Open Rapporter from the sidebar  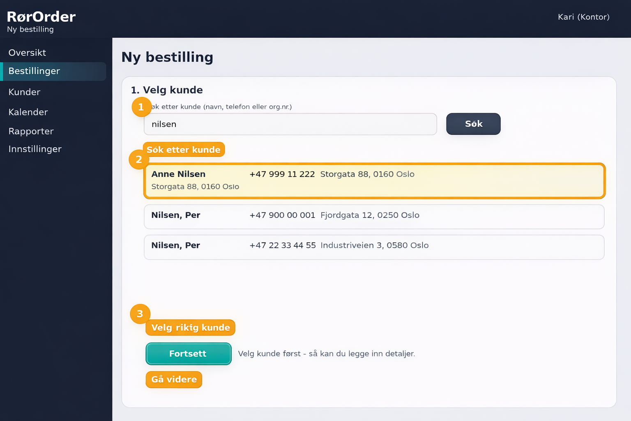pyautogui.click(x=31, y=131)
